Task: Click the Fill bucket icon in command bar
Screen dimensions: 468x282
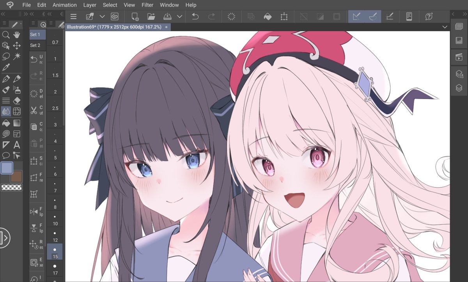Action: (268, 16)
